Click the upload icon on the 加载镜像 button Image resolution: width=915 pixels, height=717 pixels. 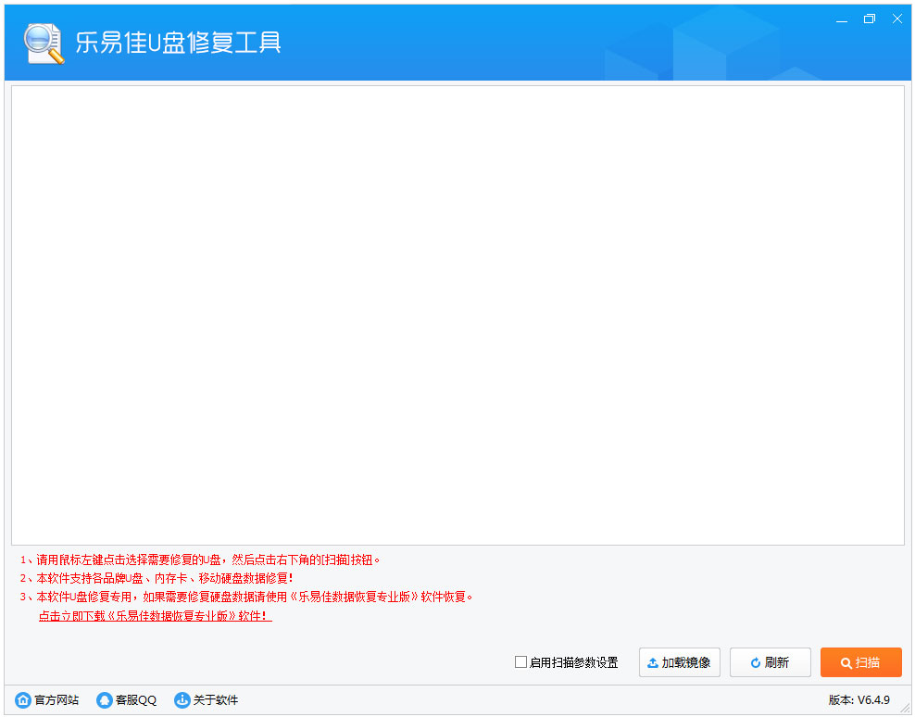(x=654, y=661)
